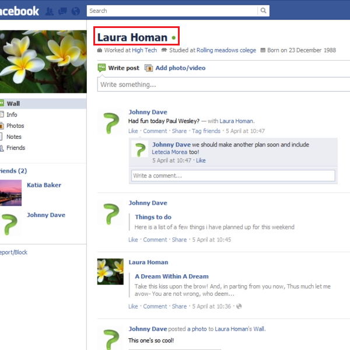Click Johnny Dave's small avatar in comment
Image resolution: width=350 pixels, height=350 pixels.
(140, 149)
